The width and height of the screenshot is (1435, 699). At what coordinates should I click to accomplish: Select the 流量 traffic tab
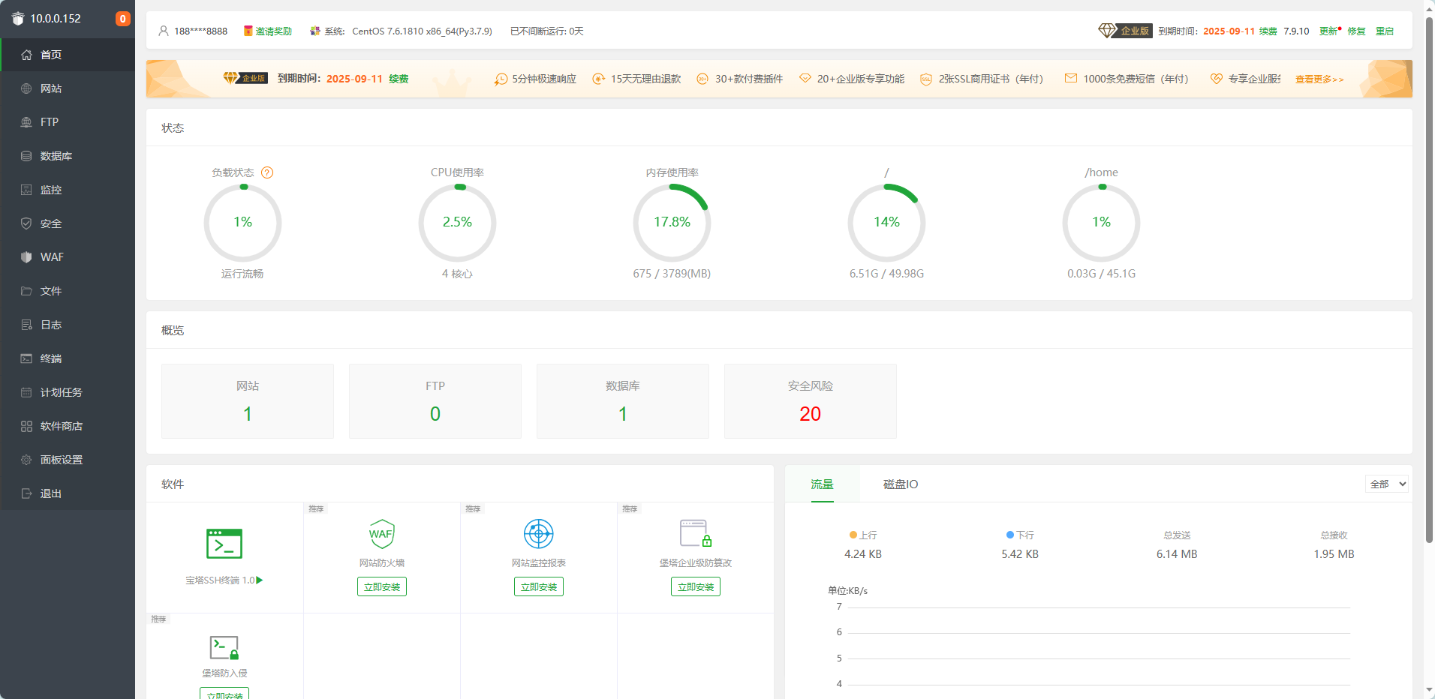[x=822, y=484]
